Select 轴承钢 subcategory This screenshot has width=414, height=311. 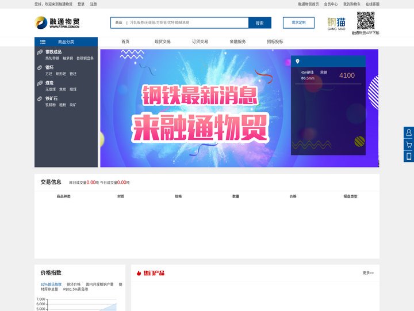tap(68, 58)
